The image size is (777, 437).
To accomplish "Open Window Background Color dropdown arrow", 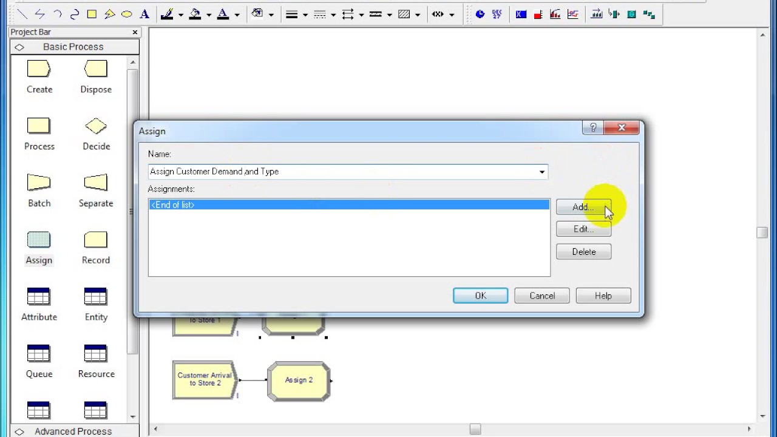I will tap(271, 15).
